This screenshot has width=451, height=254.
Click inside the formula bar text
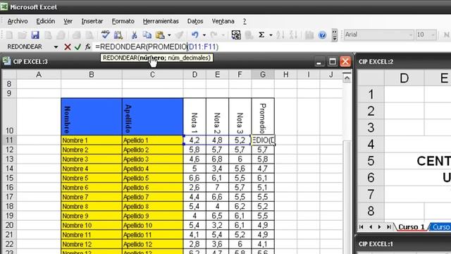point(156,47)
